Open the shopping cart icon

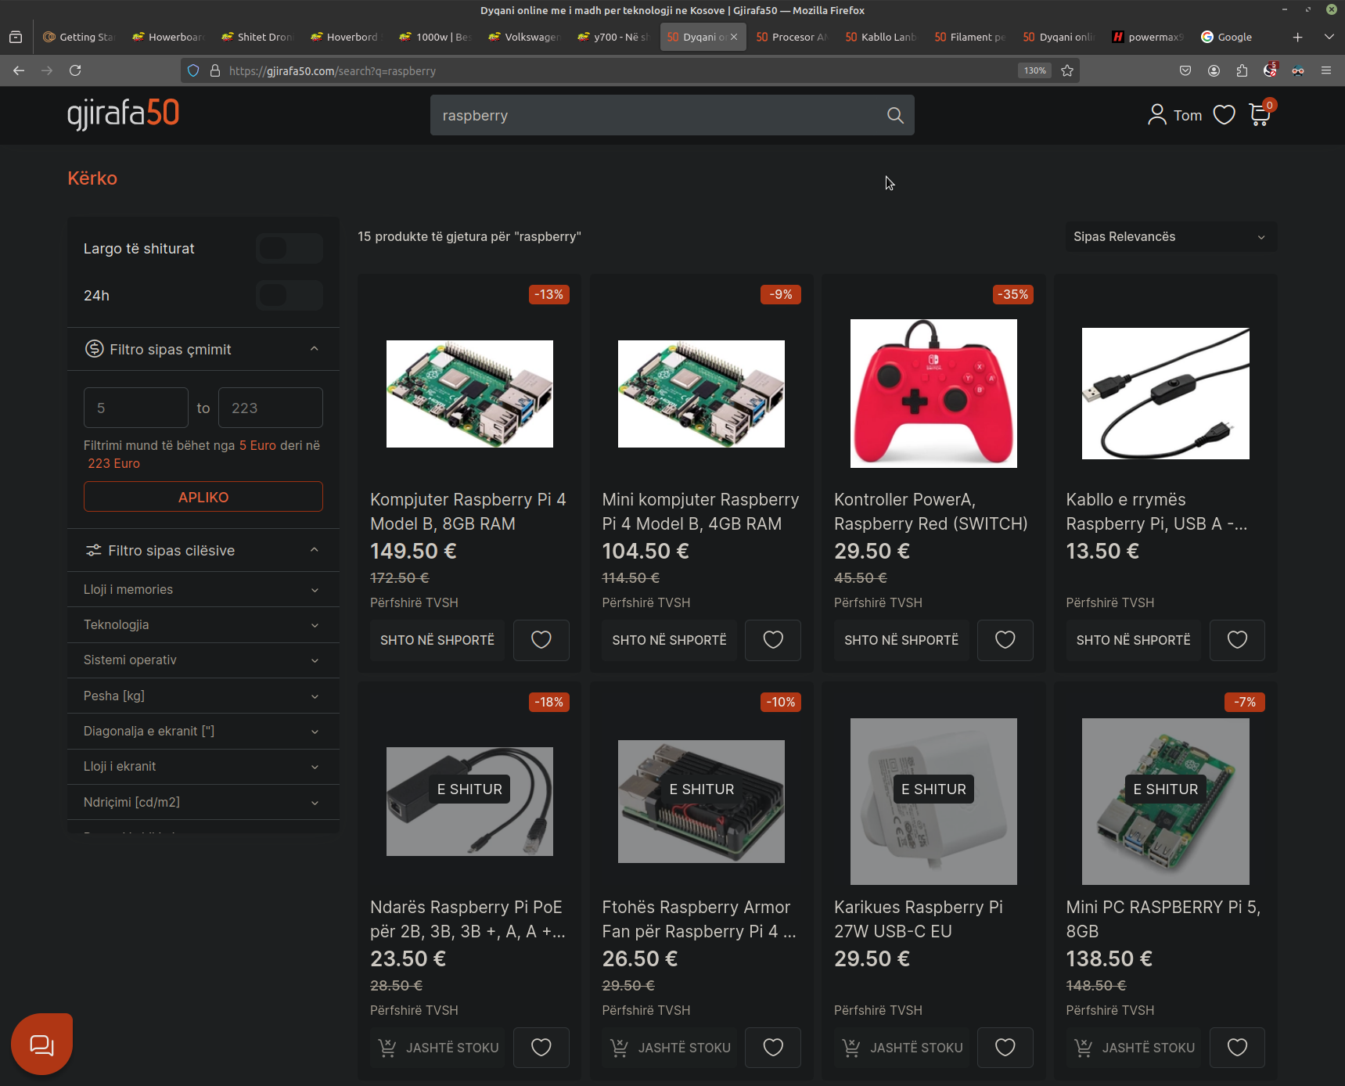1260,115
